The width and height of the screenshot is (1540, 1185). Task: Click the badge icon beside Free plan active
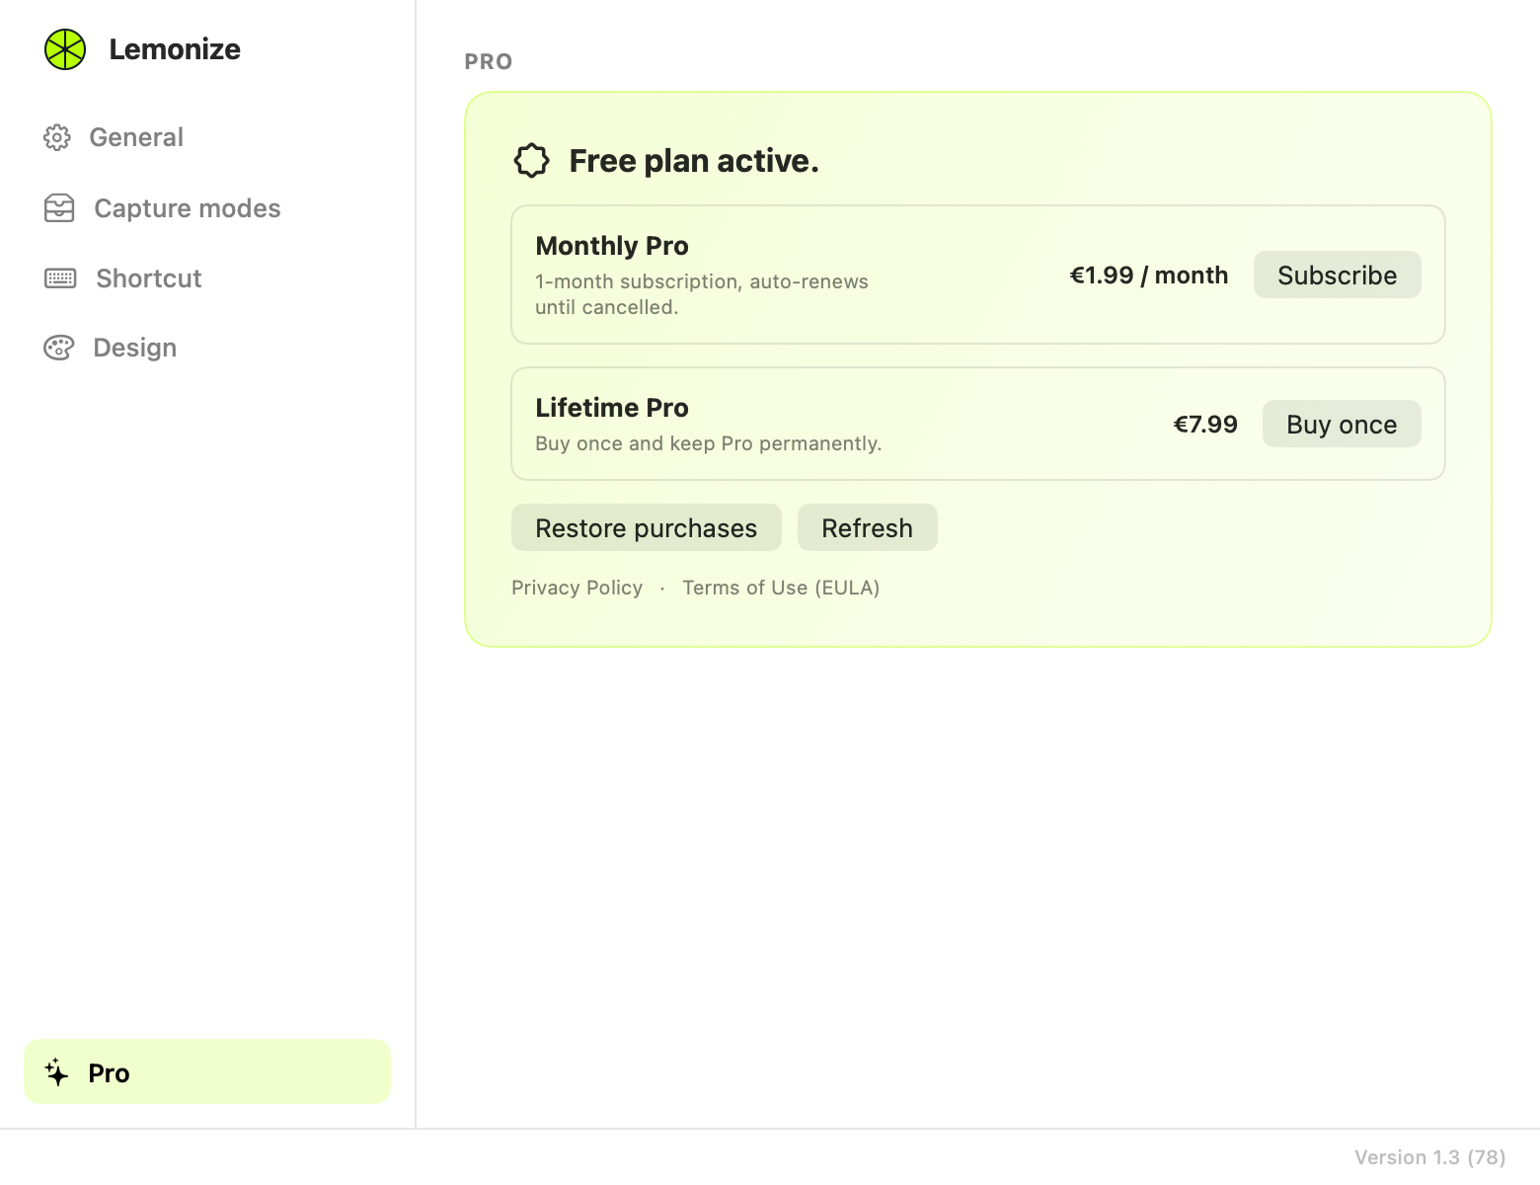pyautogui.click(x=531, y=160)
